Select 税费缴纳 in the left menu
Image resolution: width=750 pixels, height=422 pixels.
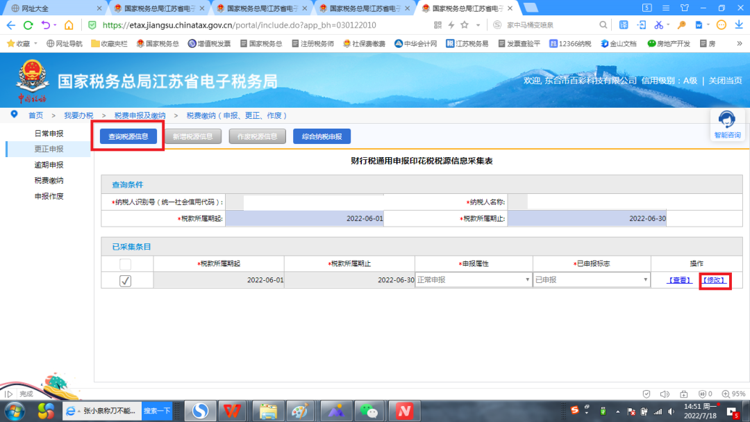click(49, 181)
